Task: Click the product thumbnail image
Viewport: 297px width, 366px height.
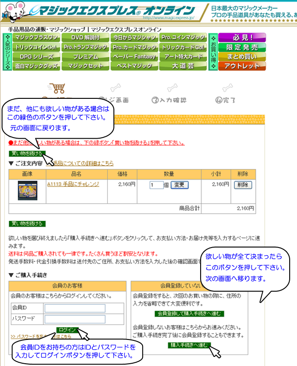Action: coord(27,190)
